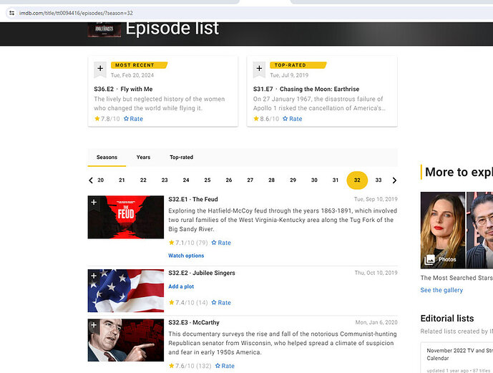Rate the Fly with Me episode

[133, 119]
